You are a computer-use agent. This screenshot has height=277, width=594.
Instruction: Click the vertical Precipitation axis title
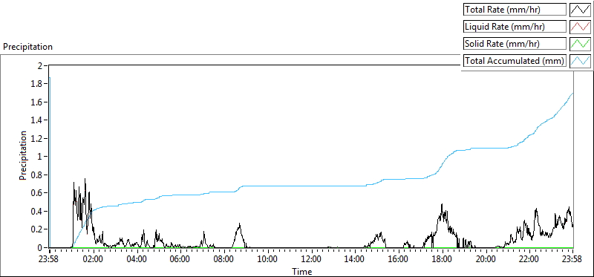[x=23, y=155]
